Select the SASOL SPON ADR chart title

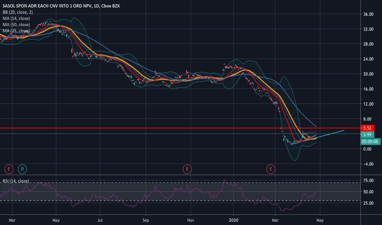coord(61,6)
